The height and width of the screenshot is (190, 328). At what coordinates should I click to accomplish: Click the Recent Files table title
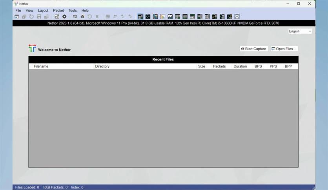163,59
